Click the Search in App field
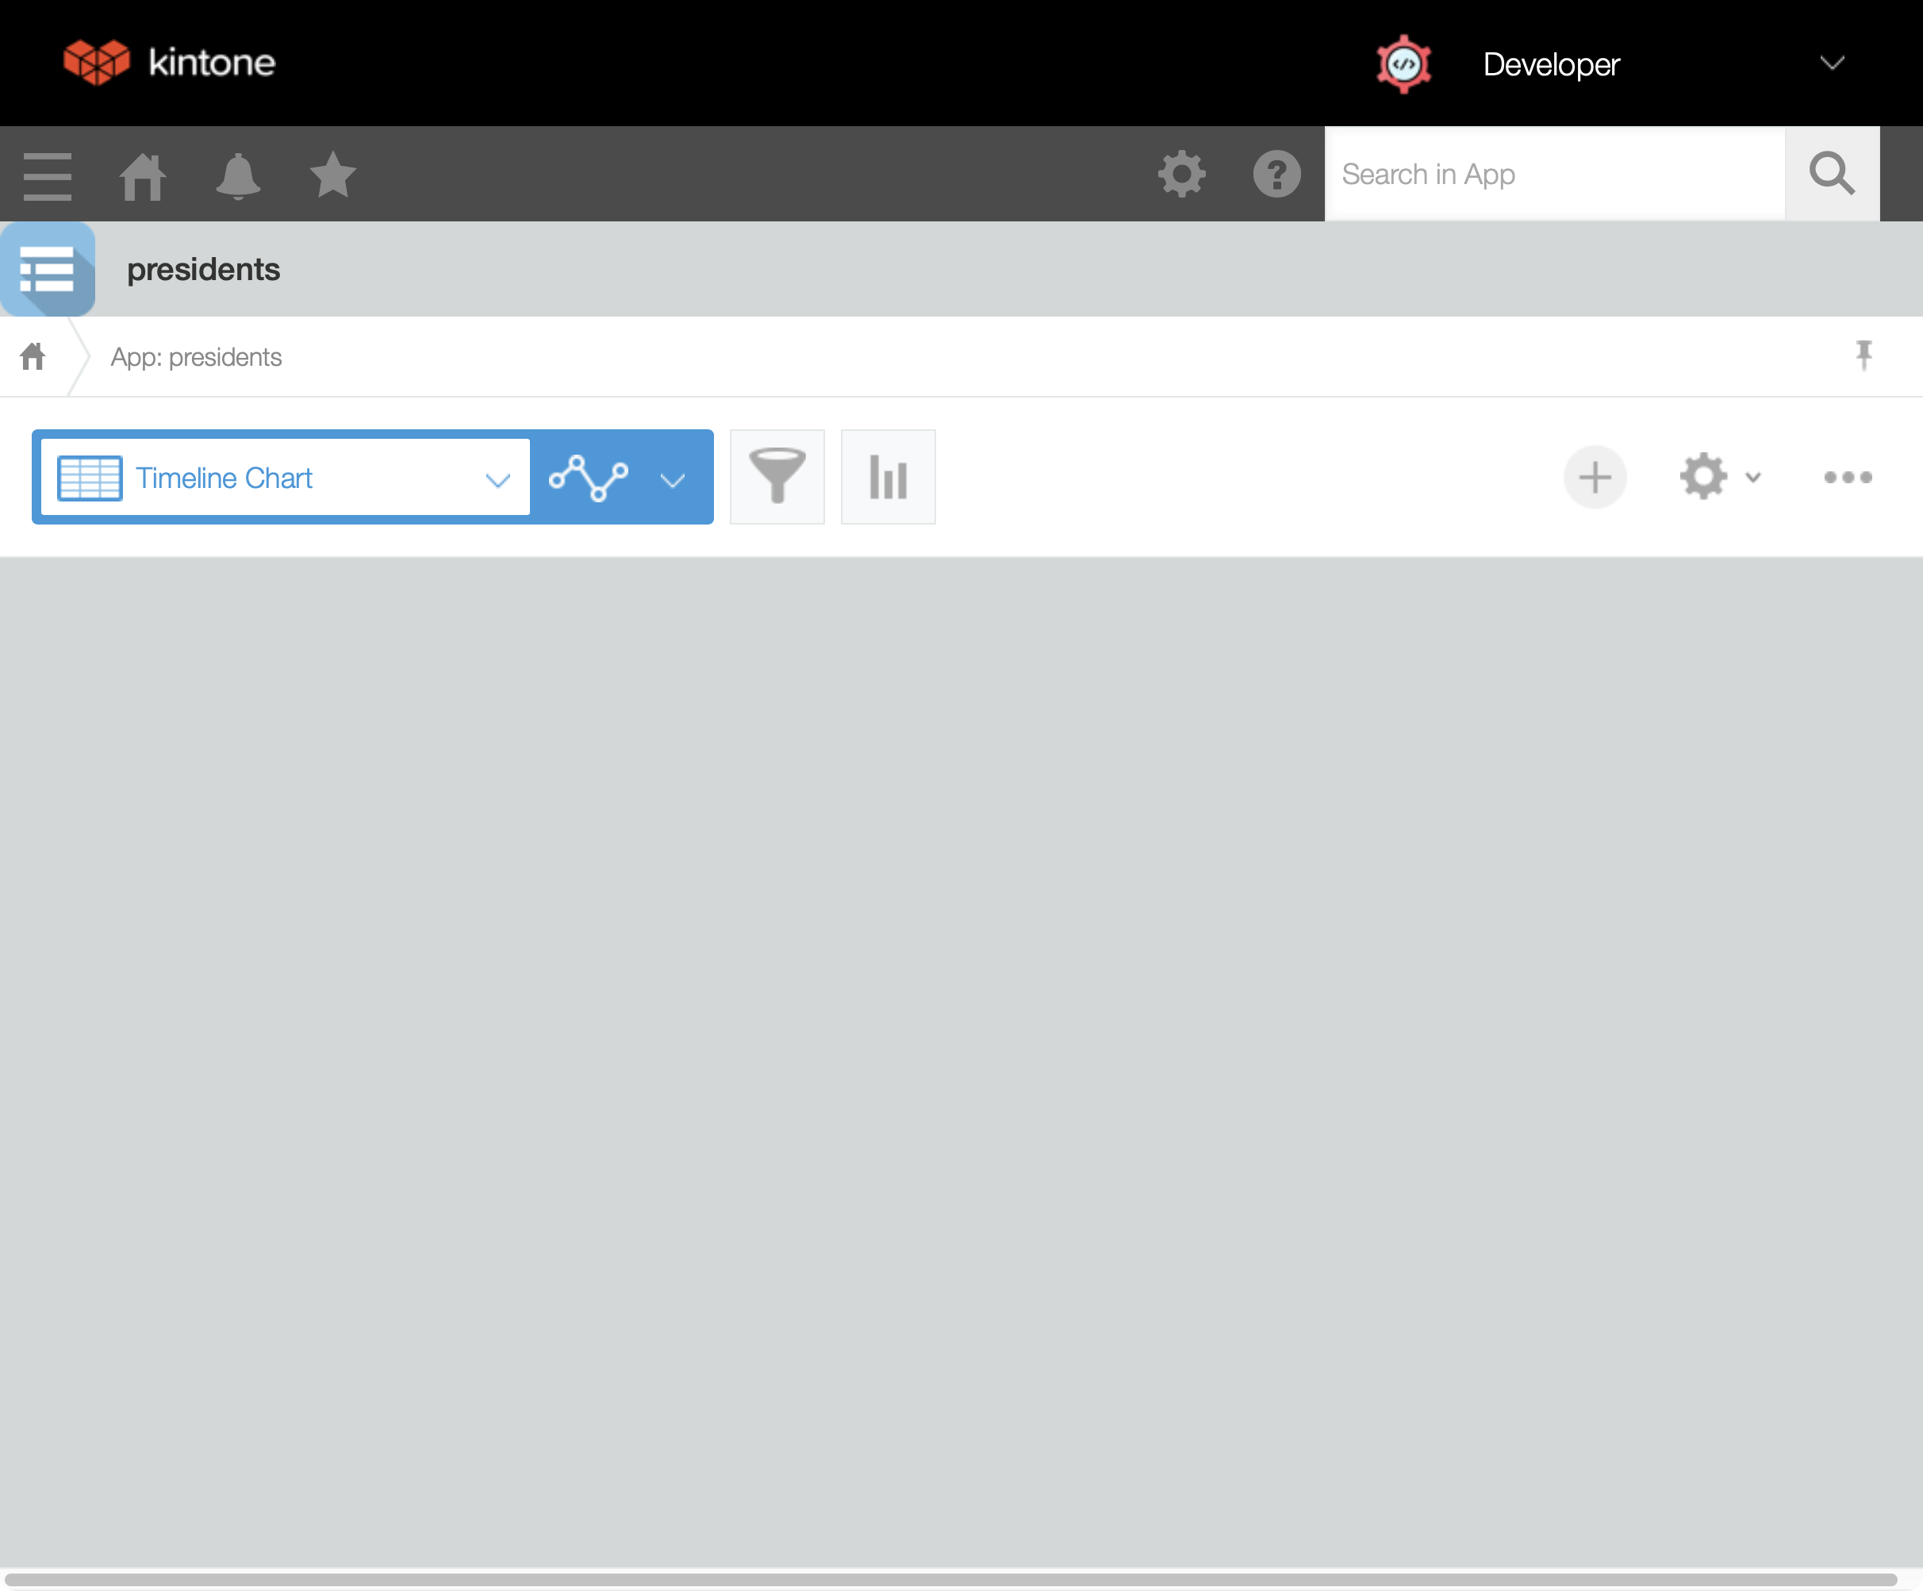The height and width of the screenshot is (1591, 1923). pos(1554,174)
